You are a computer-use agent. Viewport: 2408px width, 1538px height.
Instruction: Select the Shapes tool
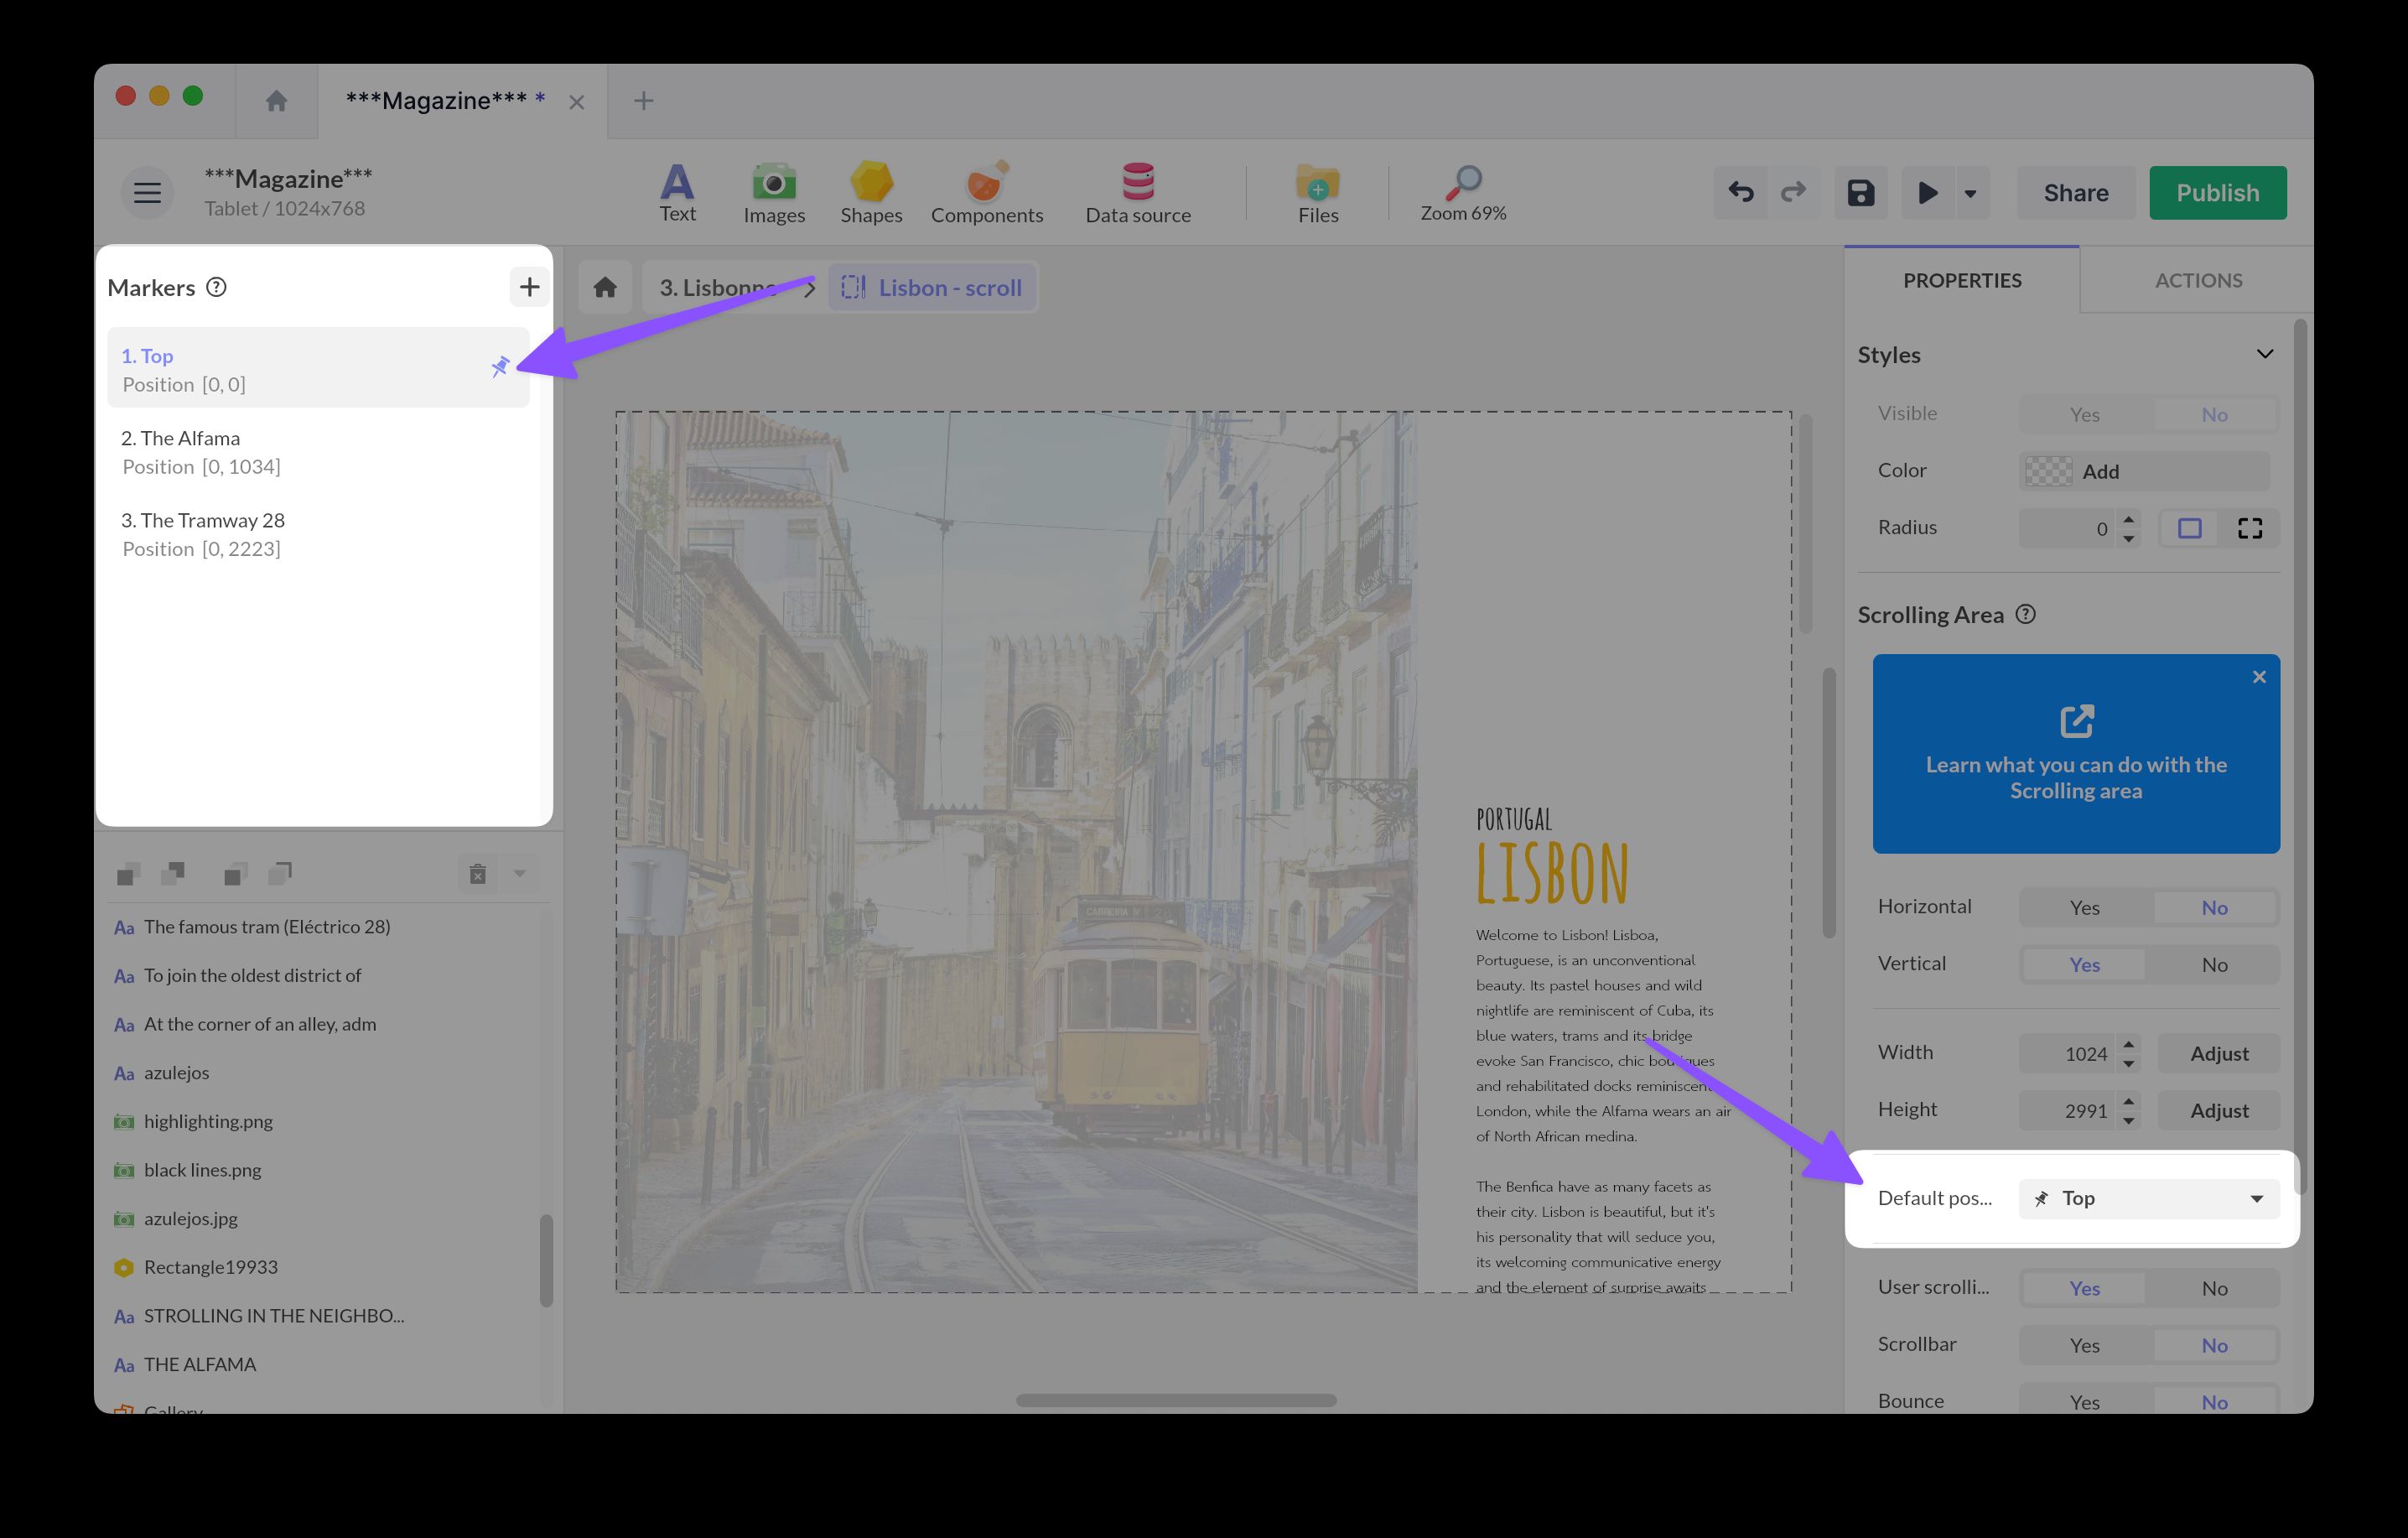tap(870, 192)
